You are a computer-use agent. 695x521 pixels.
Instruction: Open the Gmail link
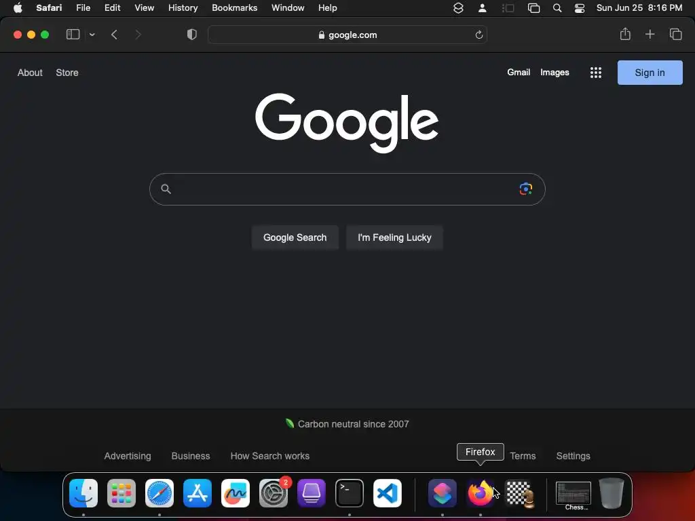pyautogui.click(x=519, y=72)
